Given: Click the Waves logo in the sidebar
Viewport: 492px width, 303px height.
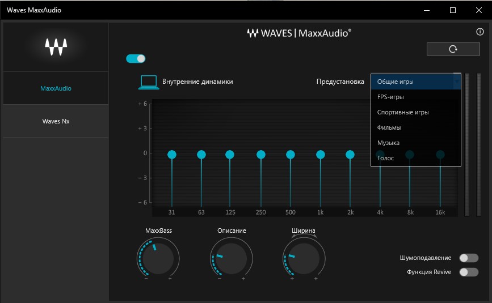Looking at the screenshot, I should point(56,46).
